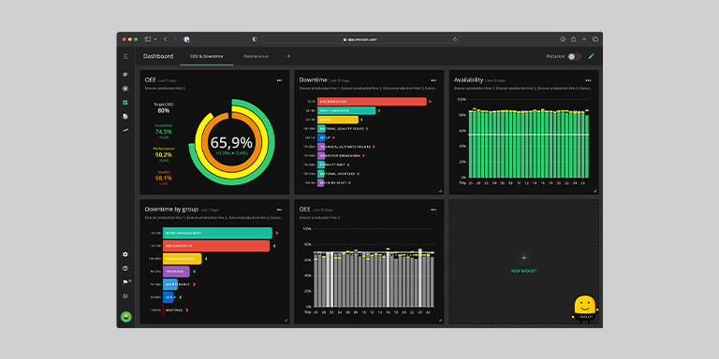Click the browser address bar

pos(359,39)
